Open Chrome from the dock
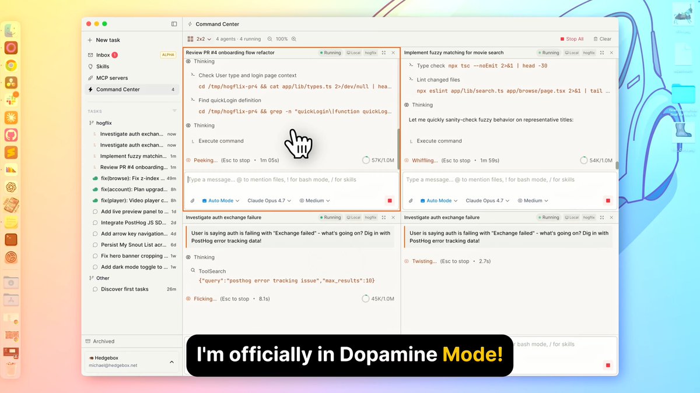This screenshot has height=393, width=700. (x=11, y=65)
